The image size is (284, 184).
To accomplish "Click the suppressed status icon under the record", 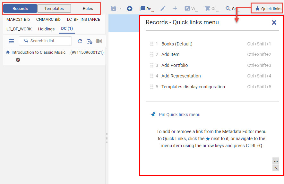I will click(18, 60).
